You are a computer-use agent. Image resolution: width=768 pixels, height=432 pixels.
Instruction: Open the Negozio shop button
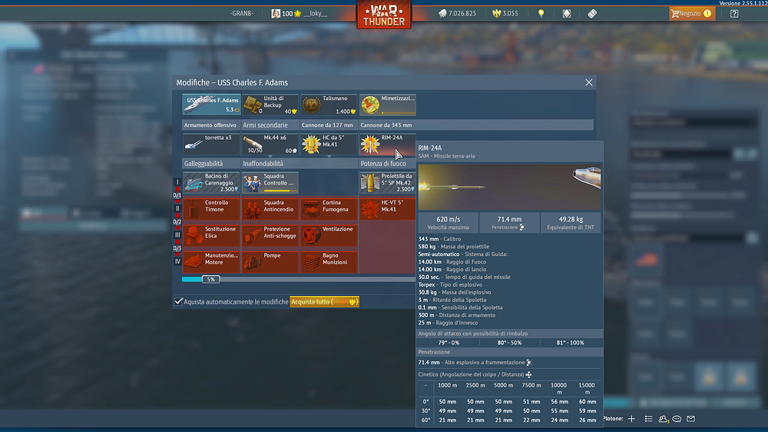[692, 14]
